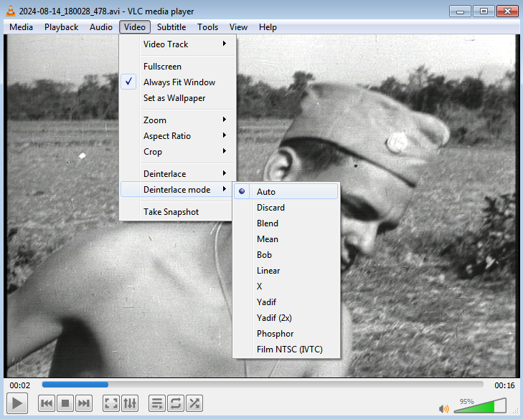Skip to next media track button

point(84,403)
